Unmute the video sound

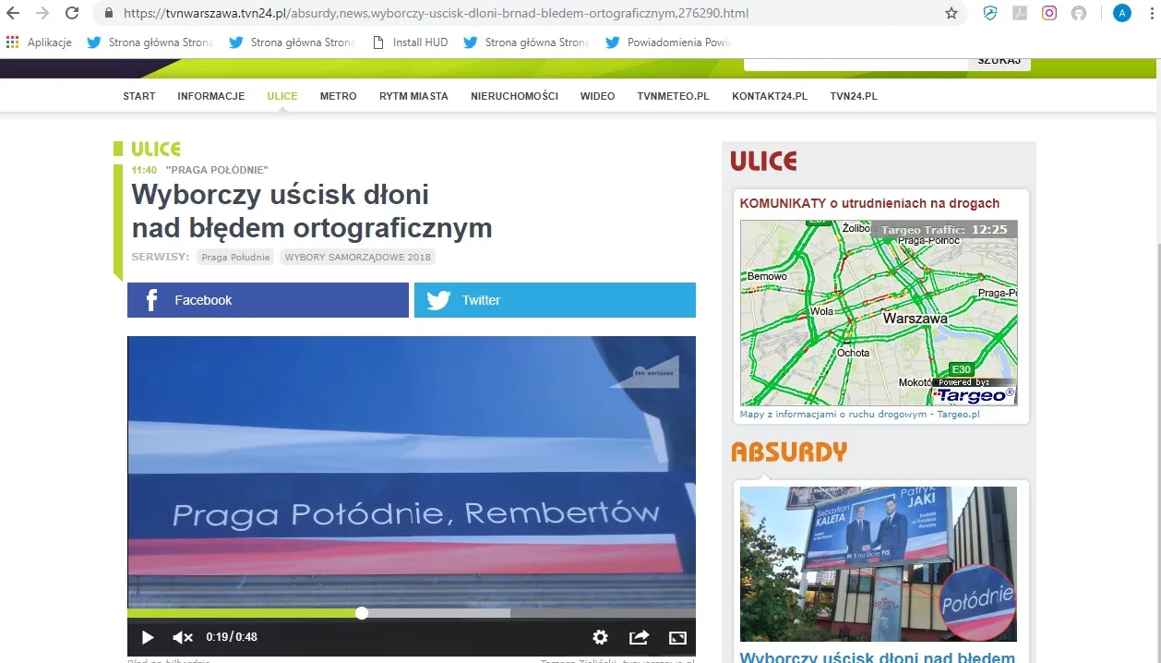183,637
